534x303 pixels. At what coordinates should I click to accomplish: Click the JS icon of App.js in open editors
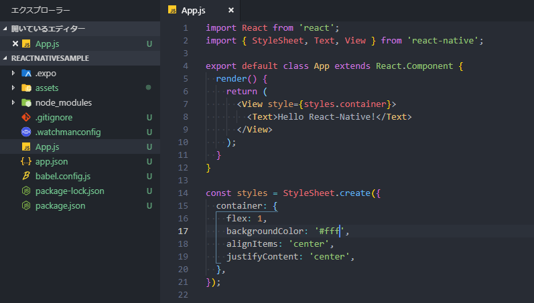(x=26, y=44)
